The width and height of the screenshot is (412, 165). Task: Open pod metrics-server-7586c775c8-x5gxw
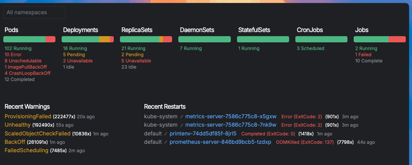click(231, 116)
